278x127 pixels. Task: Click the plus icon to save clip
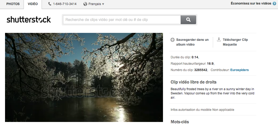click(x=172, y=40)
